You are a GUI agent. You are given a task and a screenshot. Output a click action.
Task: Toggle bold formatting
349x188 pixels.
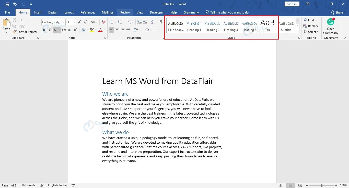(x=44, y=30)
